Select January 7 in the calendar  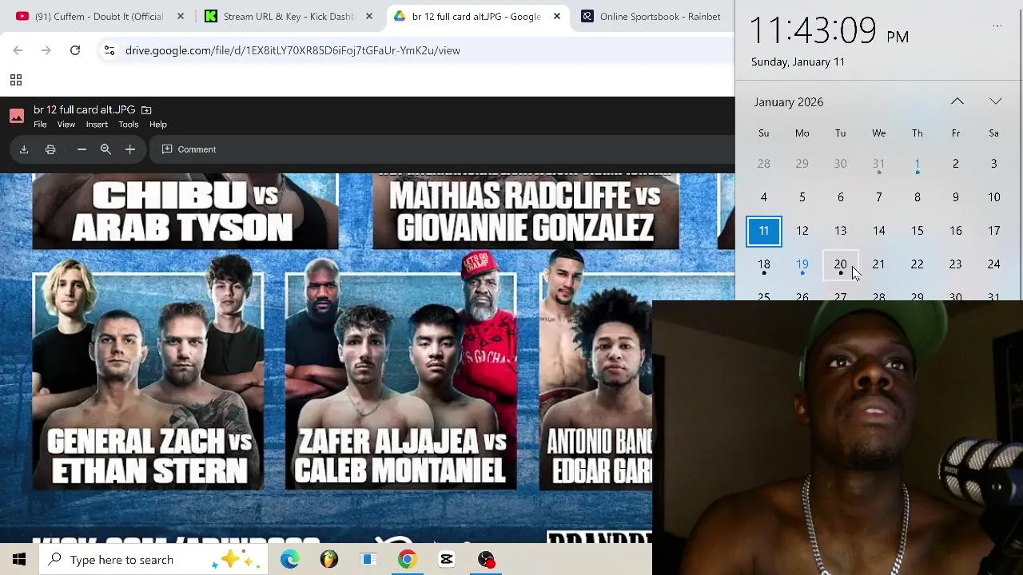(x=879, y=197)
